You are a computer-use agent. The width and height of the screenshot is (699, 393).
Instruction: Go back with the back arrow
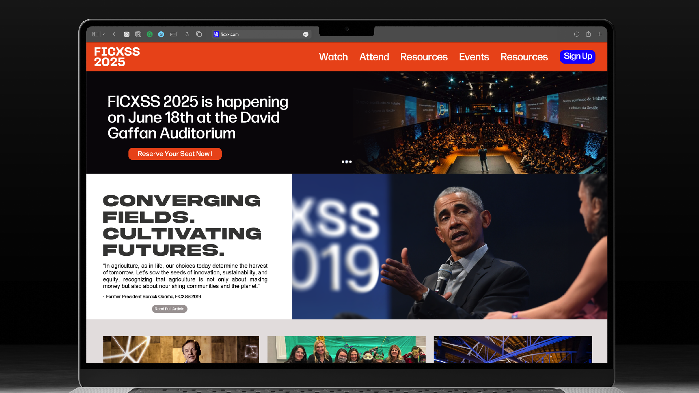coord(114,34)
